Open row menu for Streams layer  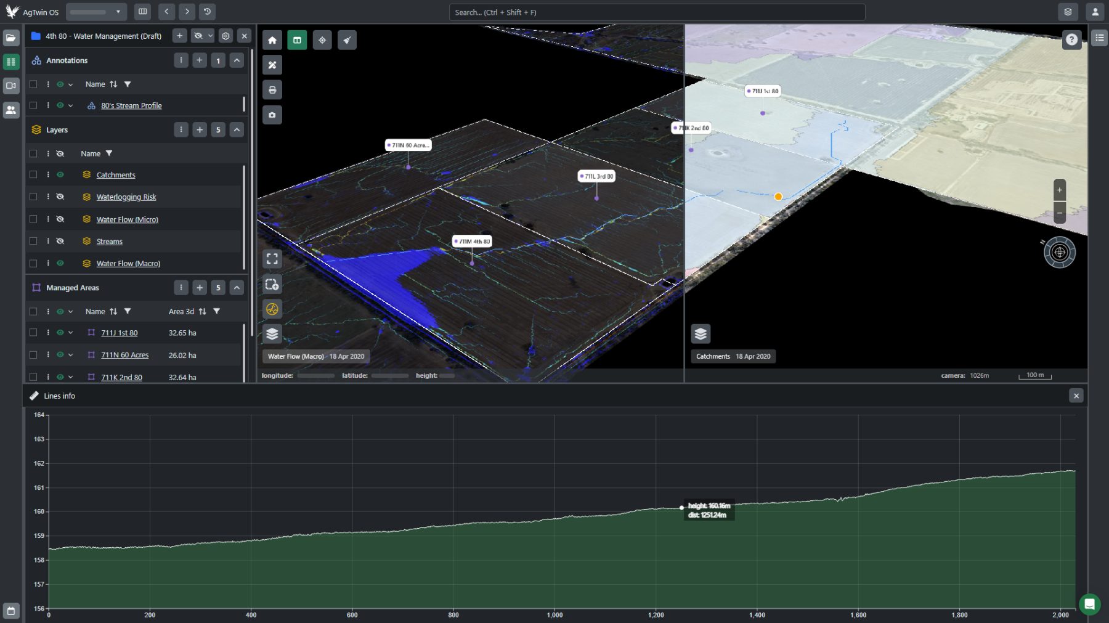[48, 241]
